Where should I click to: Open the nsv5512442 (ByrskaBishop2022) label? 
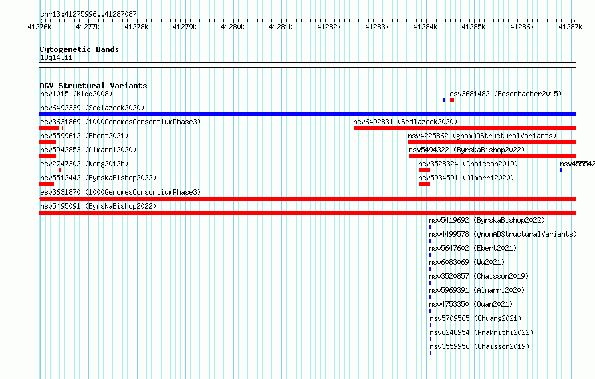click(x=98, y=178)
